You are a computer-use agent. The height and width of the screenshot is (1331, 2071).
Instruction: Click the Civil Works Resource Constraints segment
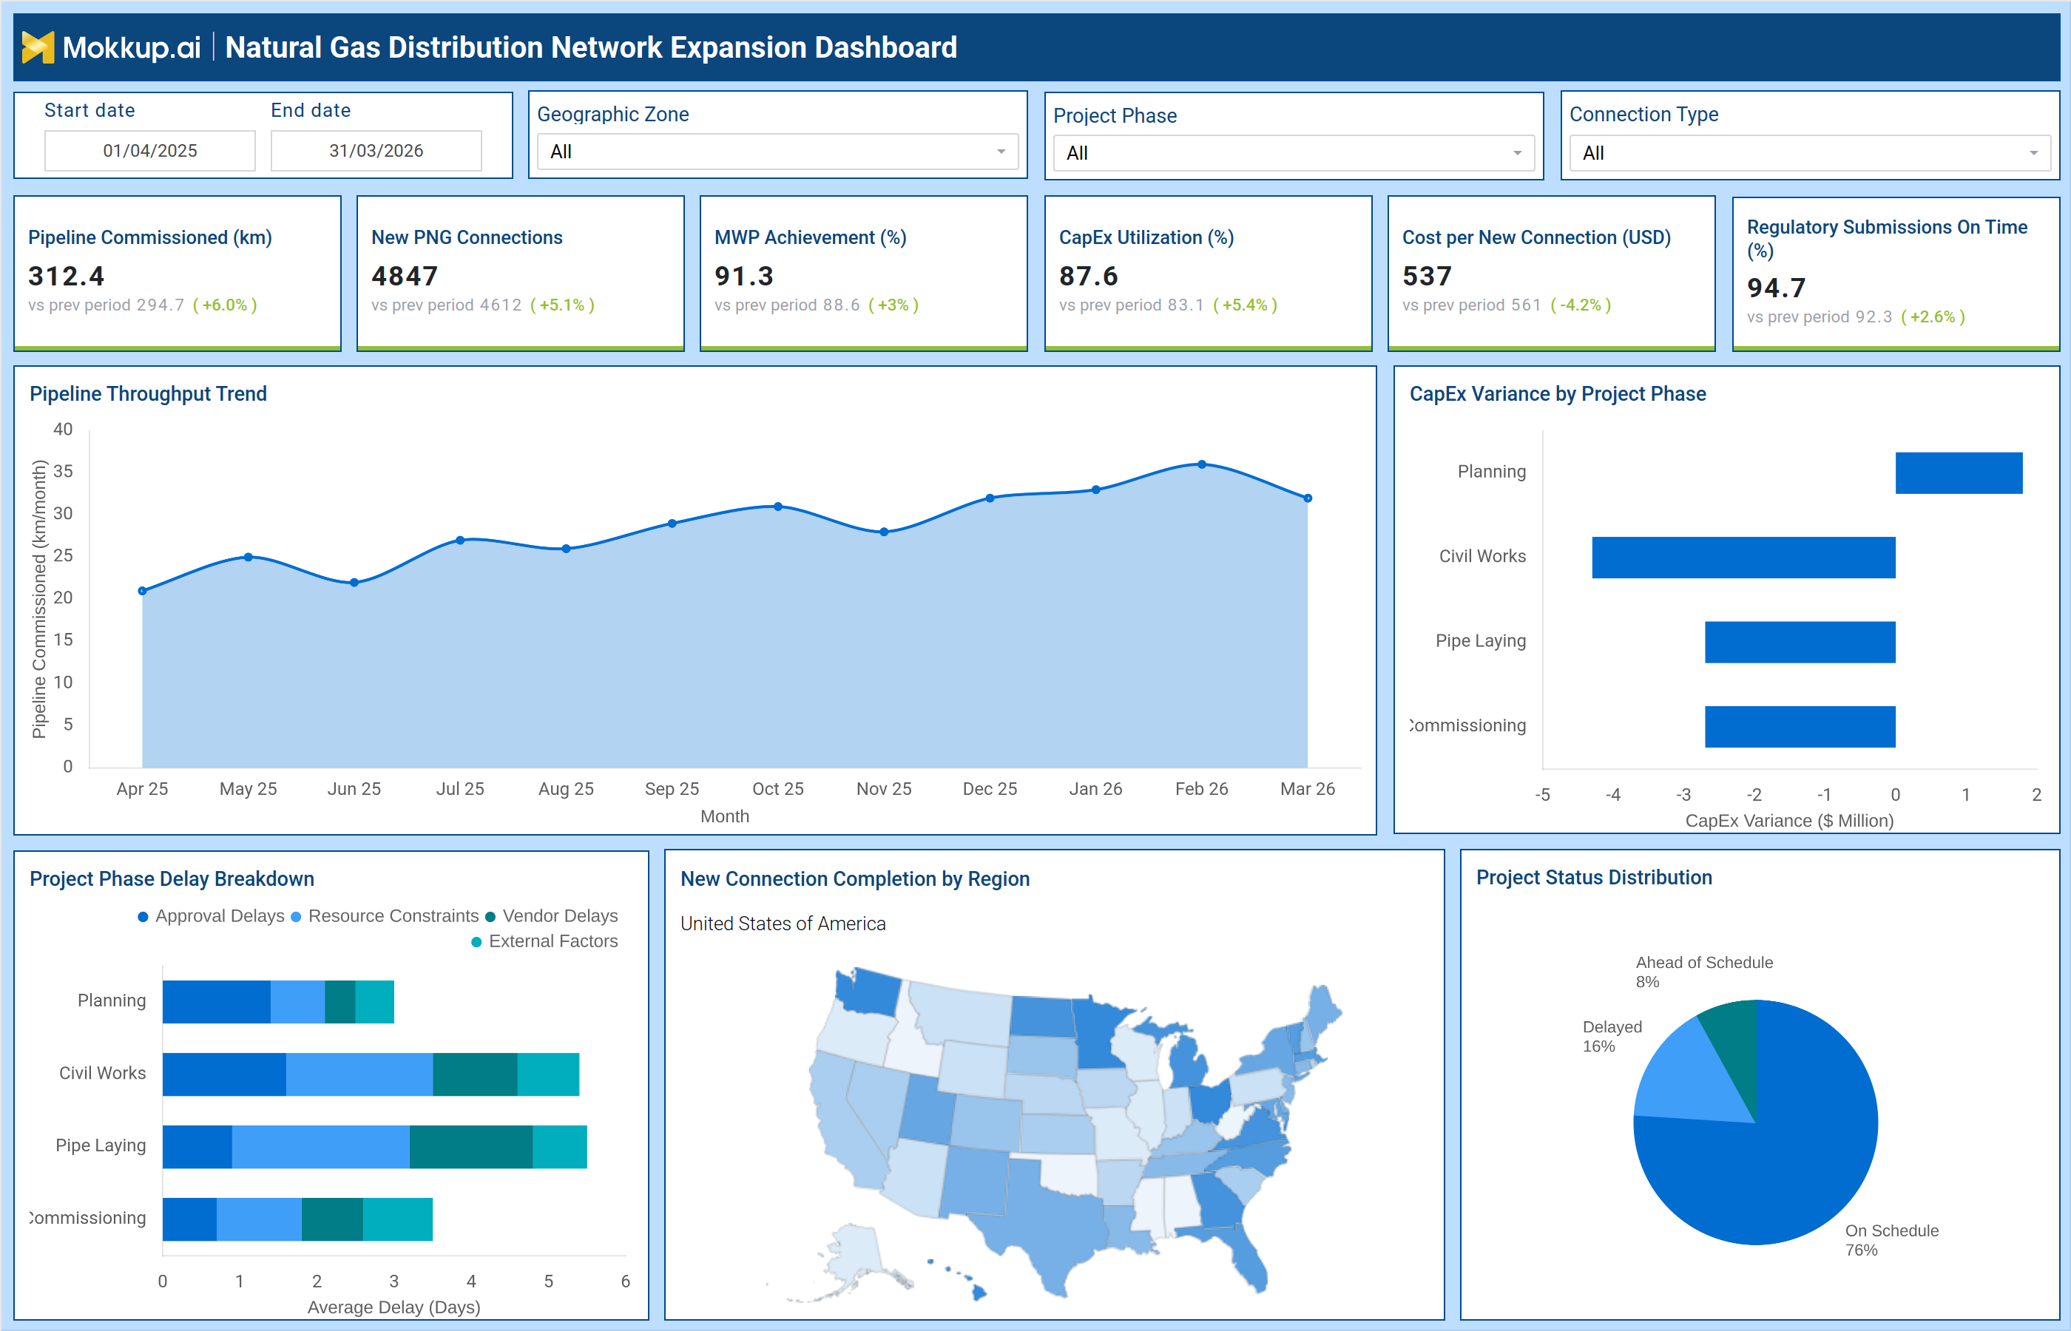pyautogui.click(x=359, y=1074)
